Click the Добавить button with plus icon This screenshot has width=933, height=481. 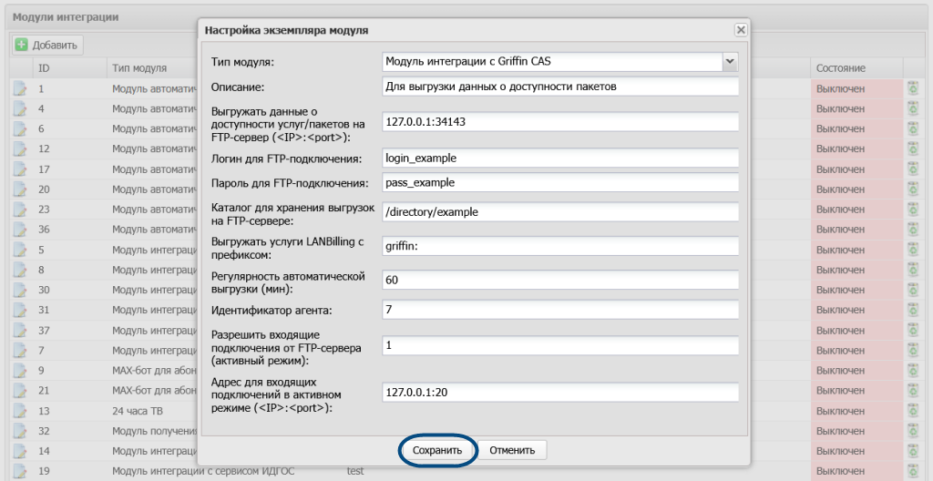(x=47, y=45)
